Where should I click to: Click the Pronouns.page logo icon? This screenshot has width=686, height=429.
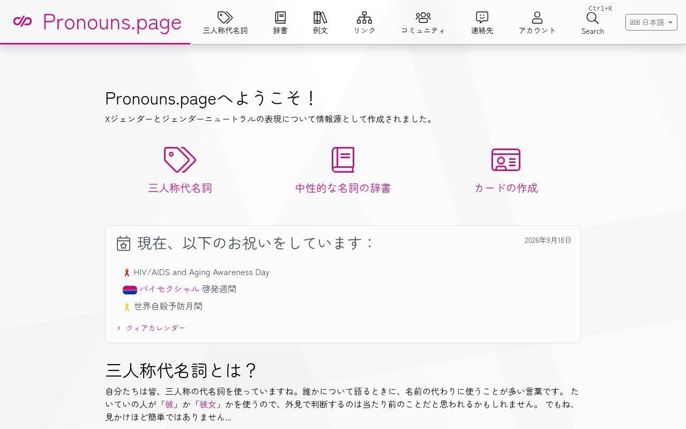[23, 21]
